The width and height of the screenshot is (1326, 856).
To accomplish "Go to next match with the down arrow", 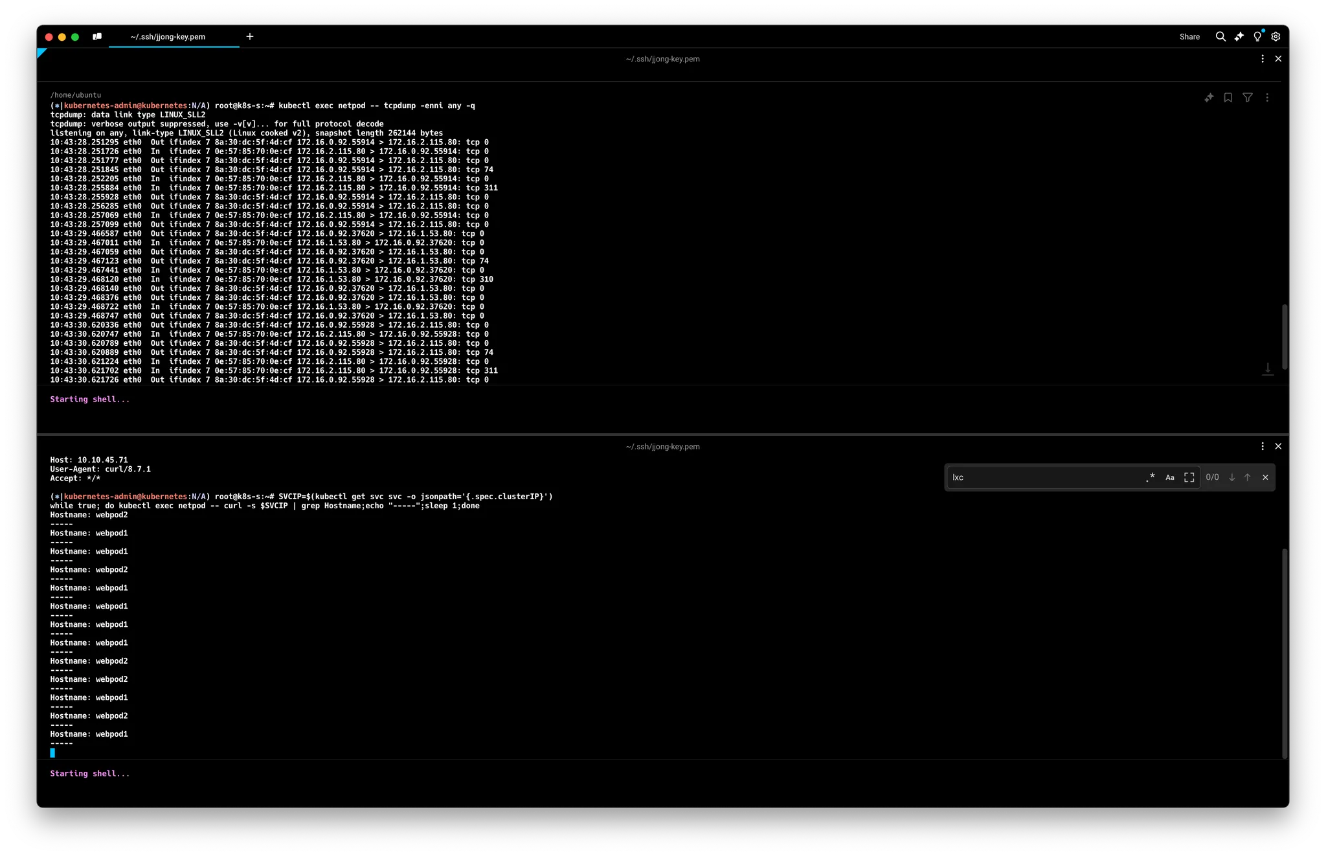I will 1232,477.
